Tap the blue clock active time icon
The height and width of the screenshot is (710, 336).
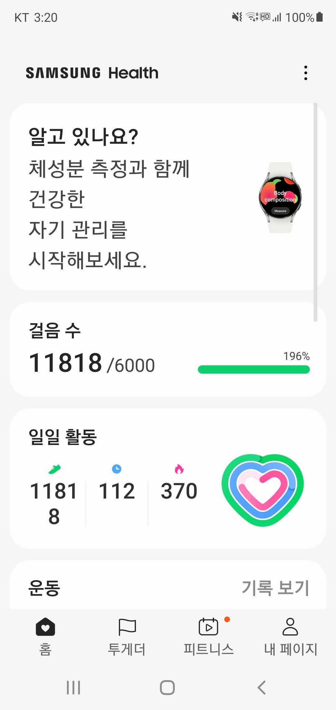(117, 469)
